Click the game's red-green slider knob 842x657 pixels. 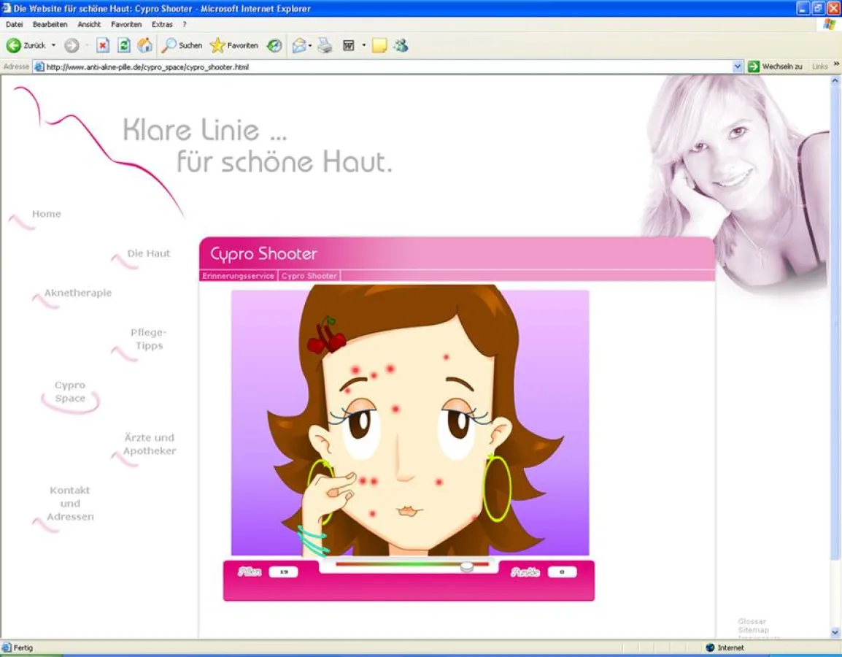coord(467,566)
